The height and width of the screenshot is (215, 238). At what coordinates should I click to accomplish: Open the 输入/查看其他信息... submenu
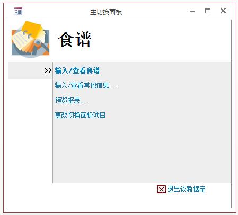click(x=86, y=85)
